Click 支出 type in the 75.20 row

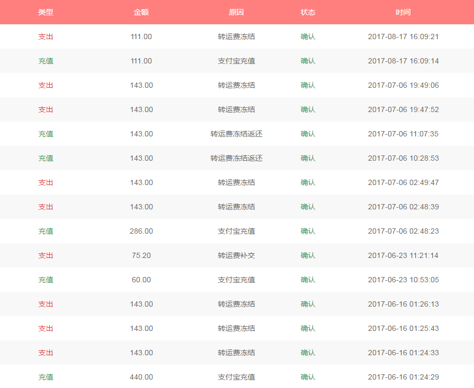pyautogui.click(x=46, y=256)
